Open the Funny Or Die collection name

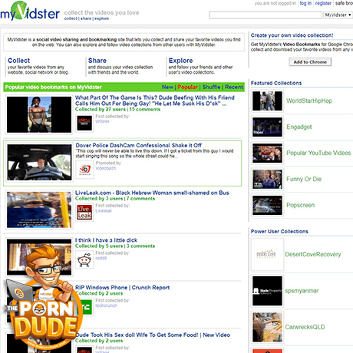[x=304, y=179]
